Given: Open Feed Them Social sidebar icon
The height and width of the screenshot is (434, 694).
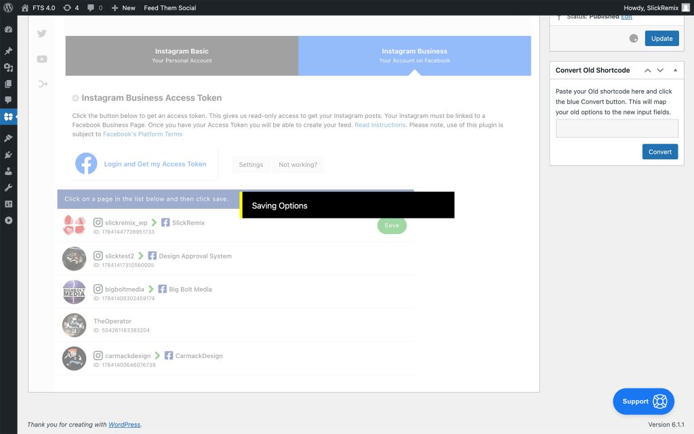Looking at the screenshot, I should (8, 117).
